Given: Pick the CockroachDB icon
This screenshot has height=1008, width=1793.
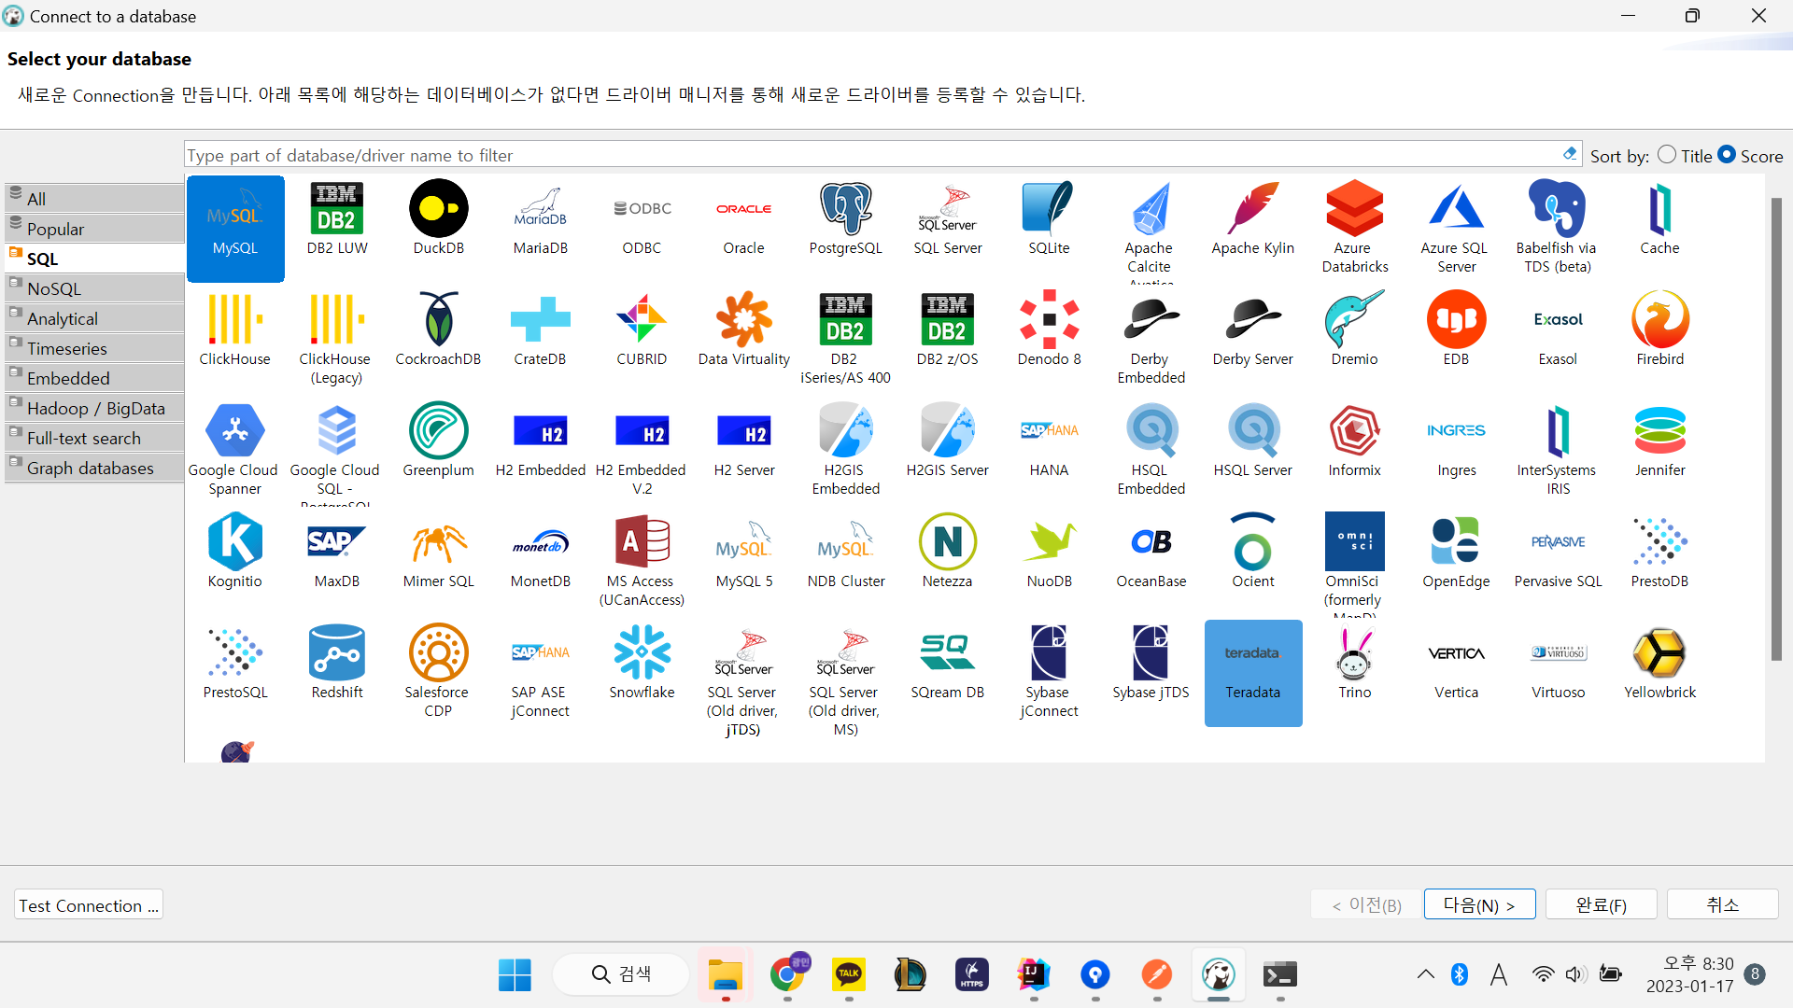Looking at the screenshot, I should [438, 320].
